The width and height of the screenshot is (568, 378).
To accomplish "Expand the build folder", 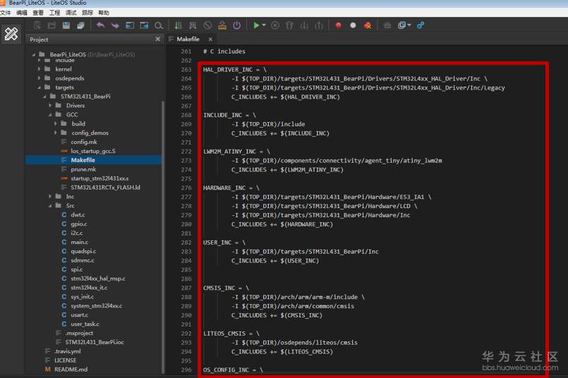I will pyautogui.click(x=56, y=123).
